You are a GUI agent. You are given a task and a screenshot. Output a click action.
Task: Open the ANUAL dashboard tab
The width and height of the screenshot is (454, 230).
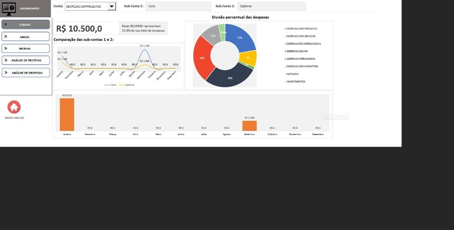click(x=25, y=37)
